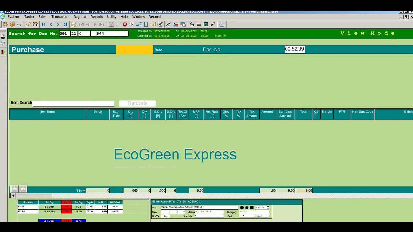Click the printer icon in toolbar
The height and width of the screenshot is (232, 413).
[x=222, y=24]
